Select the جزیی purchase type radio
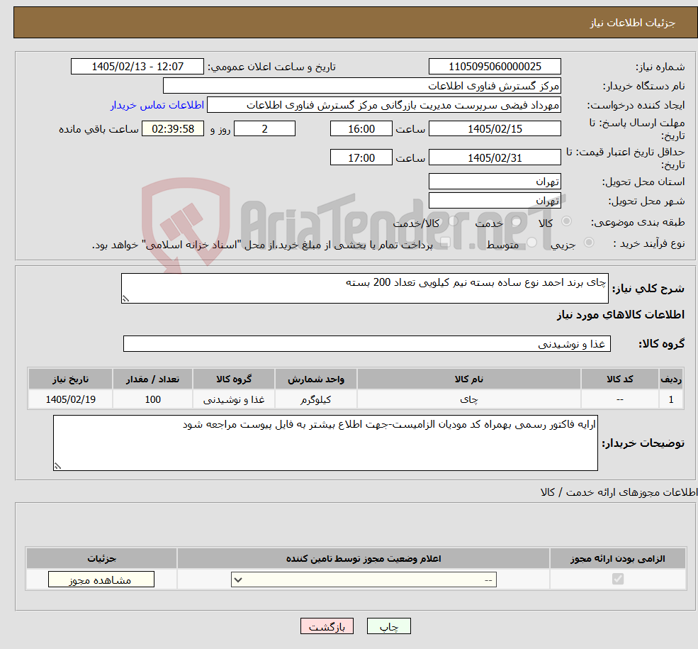 [589, 243]
